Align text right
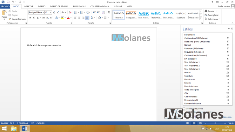Viewport: 235px width, 132px height. coord(83,18)
